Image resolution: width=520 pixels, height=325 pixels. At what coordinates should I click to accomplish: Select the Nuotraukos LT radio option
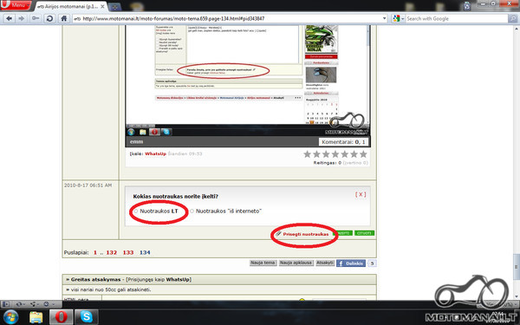point(136,211)
